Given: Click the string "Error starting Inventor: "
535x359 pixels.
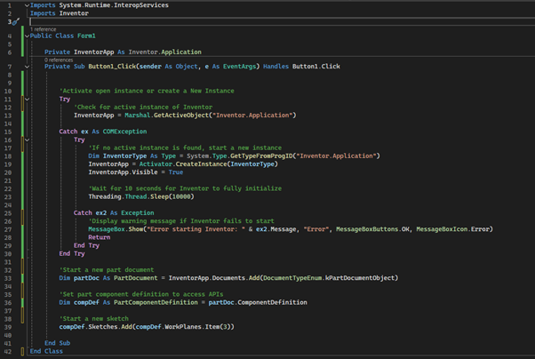Looking at the screenshot, I should click(196, 229).
